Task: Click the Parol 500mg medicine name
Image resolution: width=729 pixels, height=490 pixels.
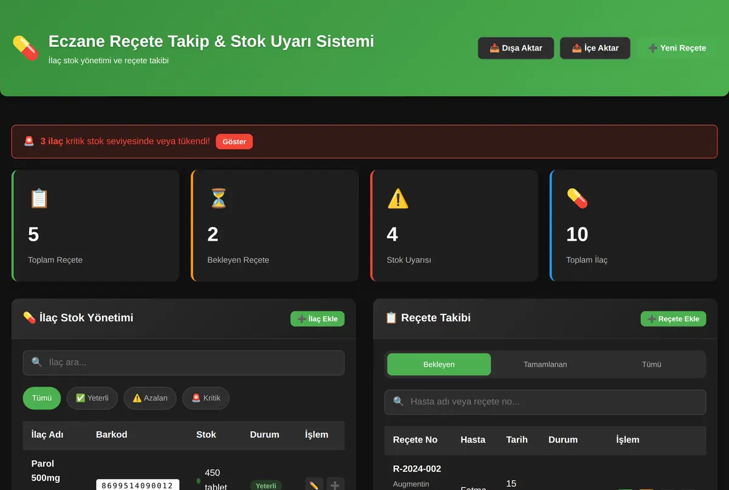Action: [46, 471]
